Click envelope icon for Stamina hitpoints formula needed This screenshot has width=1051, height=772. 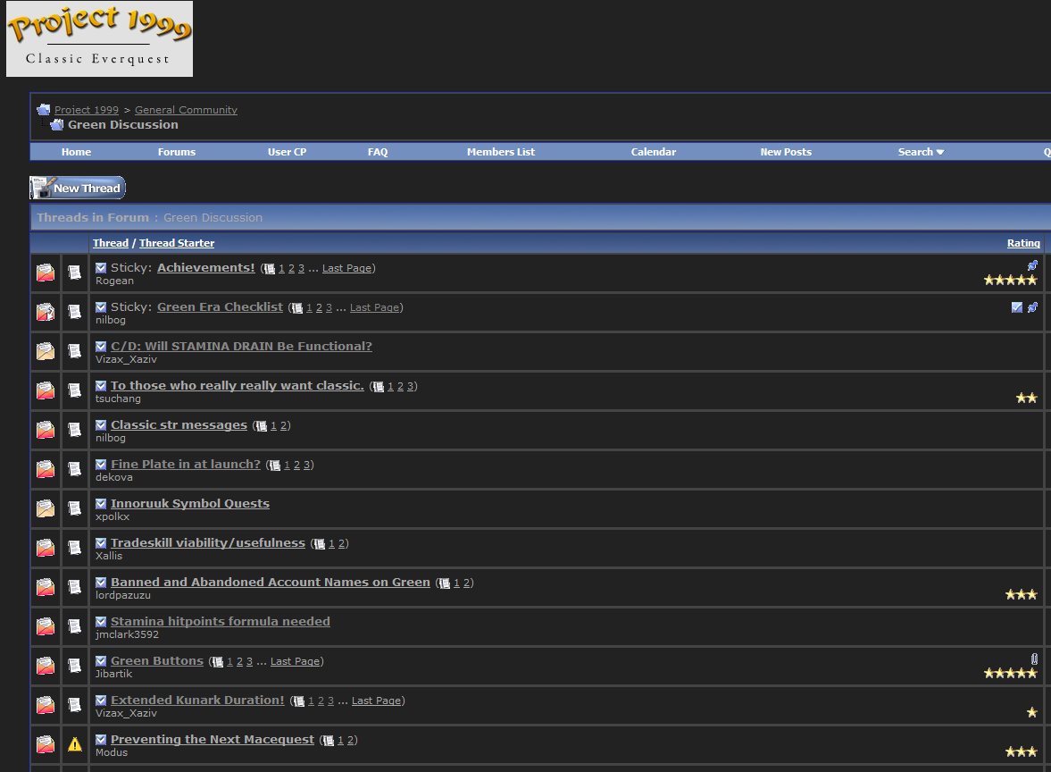46,626
